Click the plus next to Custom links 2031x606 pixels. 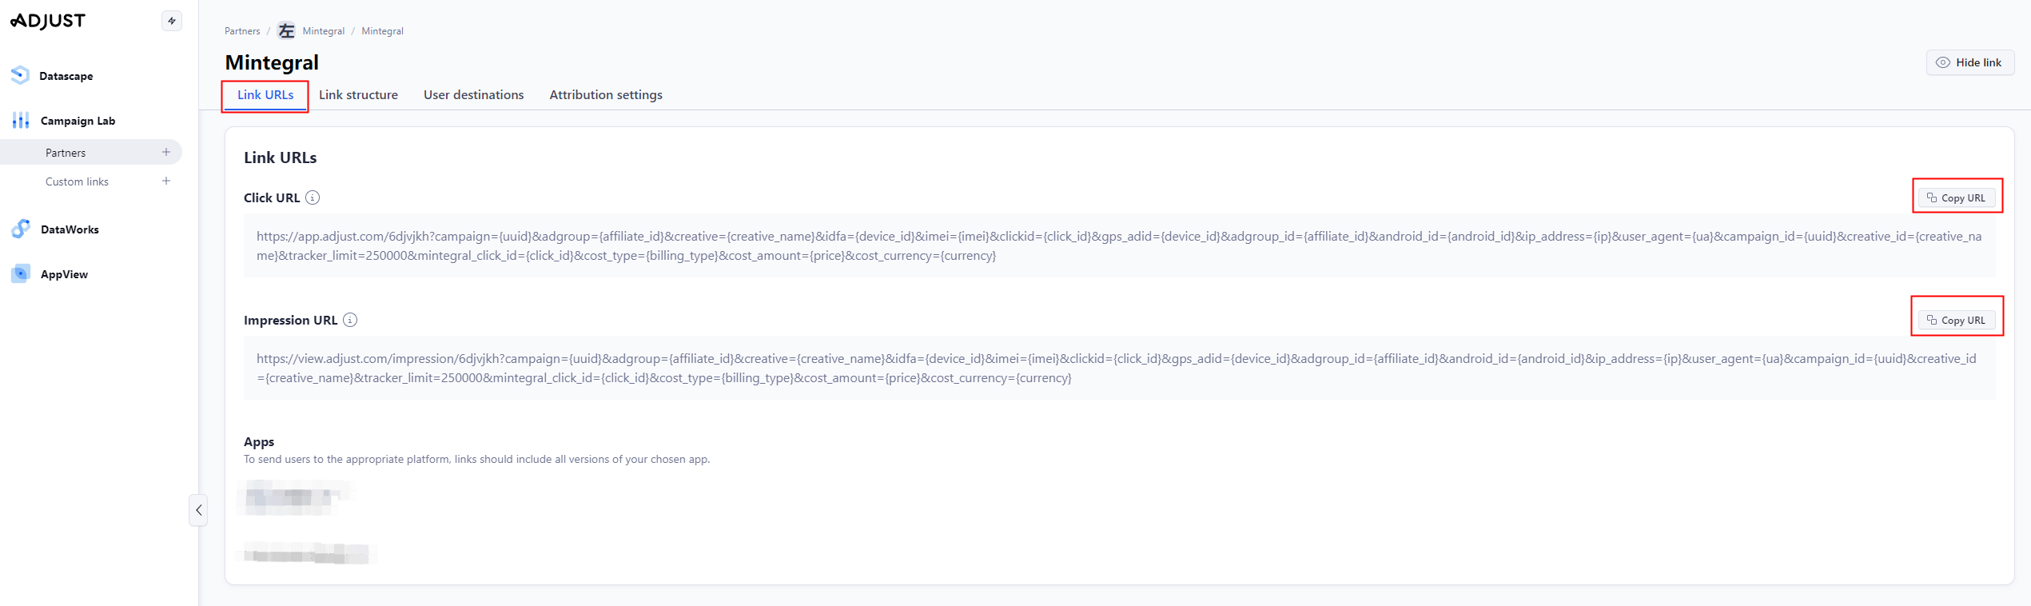(x=166, y=181)
